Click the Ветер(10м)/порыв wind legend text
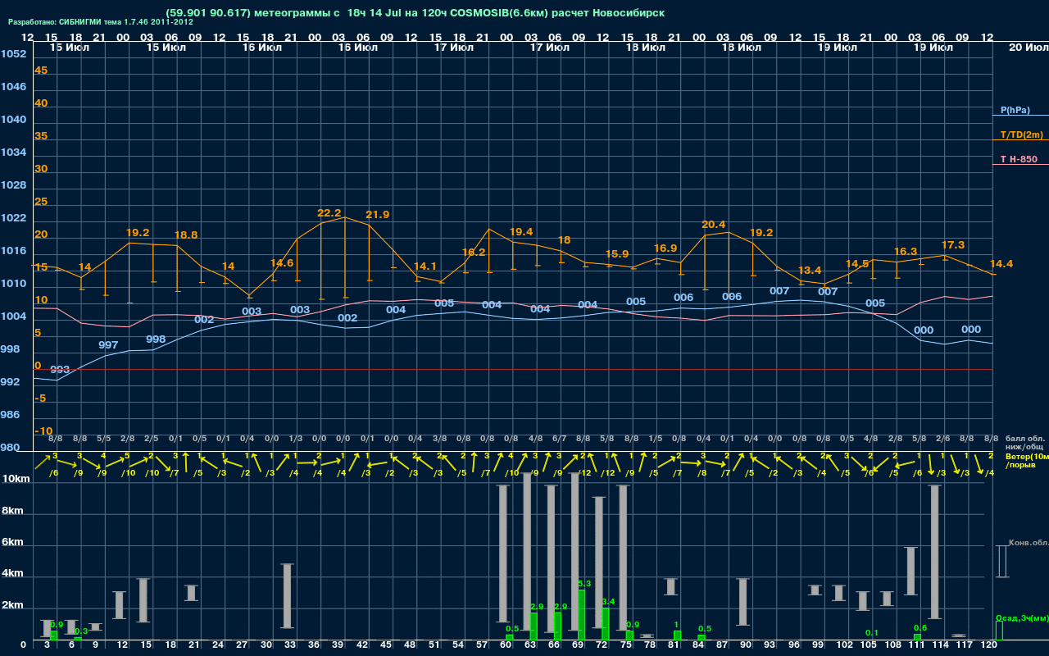Screen dimensions: 1049x656 (x=1027, y=460)
